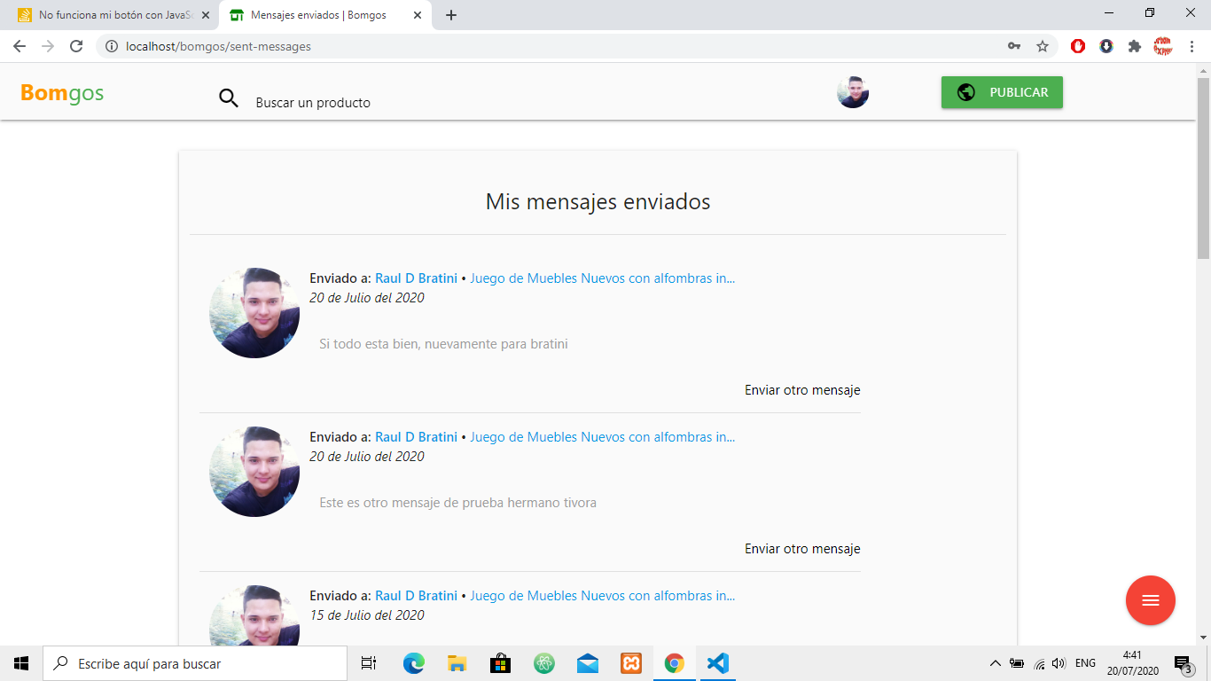Click the globe icon in Publicar button
The image size is (1211, 681).
click(x=966, y=92)
